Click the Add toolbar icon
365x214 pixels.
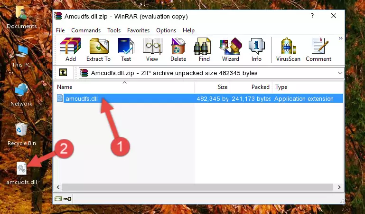[70, 49]
